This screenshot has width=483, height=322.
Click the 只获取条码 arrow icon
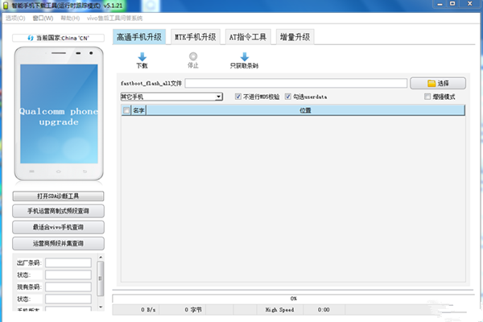pyautogui.click(x=244, y=56)
